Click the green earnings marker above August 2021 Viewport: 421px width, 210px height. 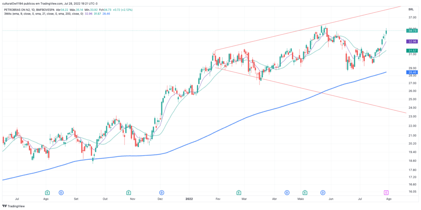point(47,193)
